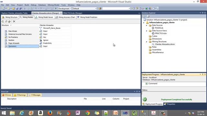Open the find combo box dropdown

pyautogui.click(x=129, y=9)
